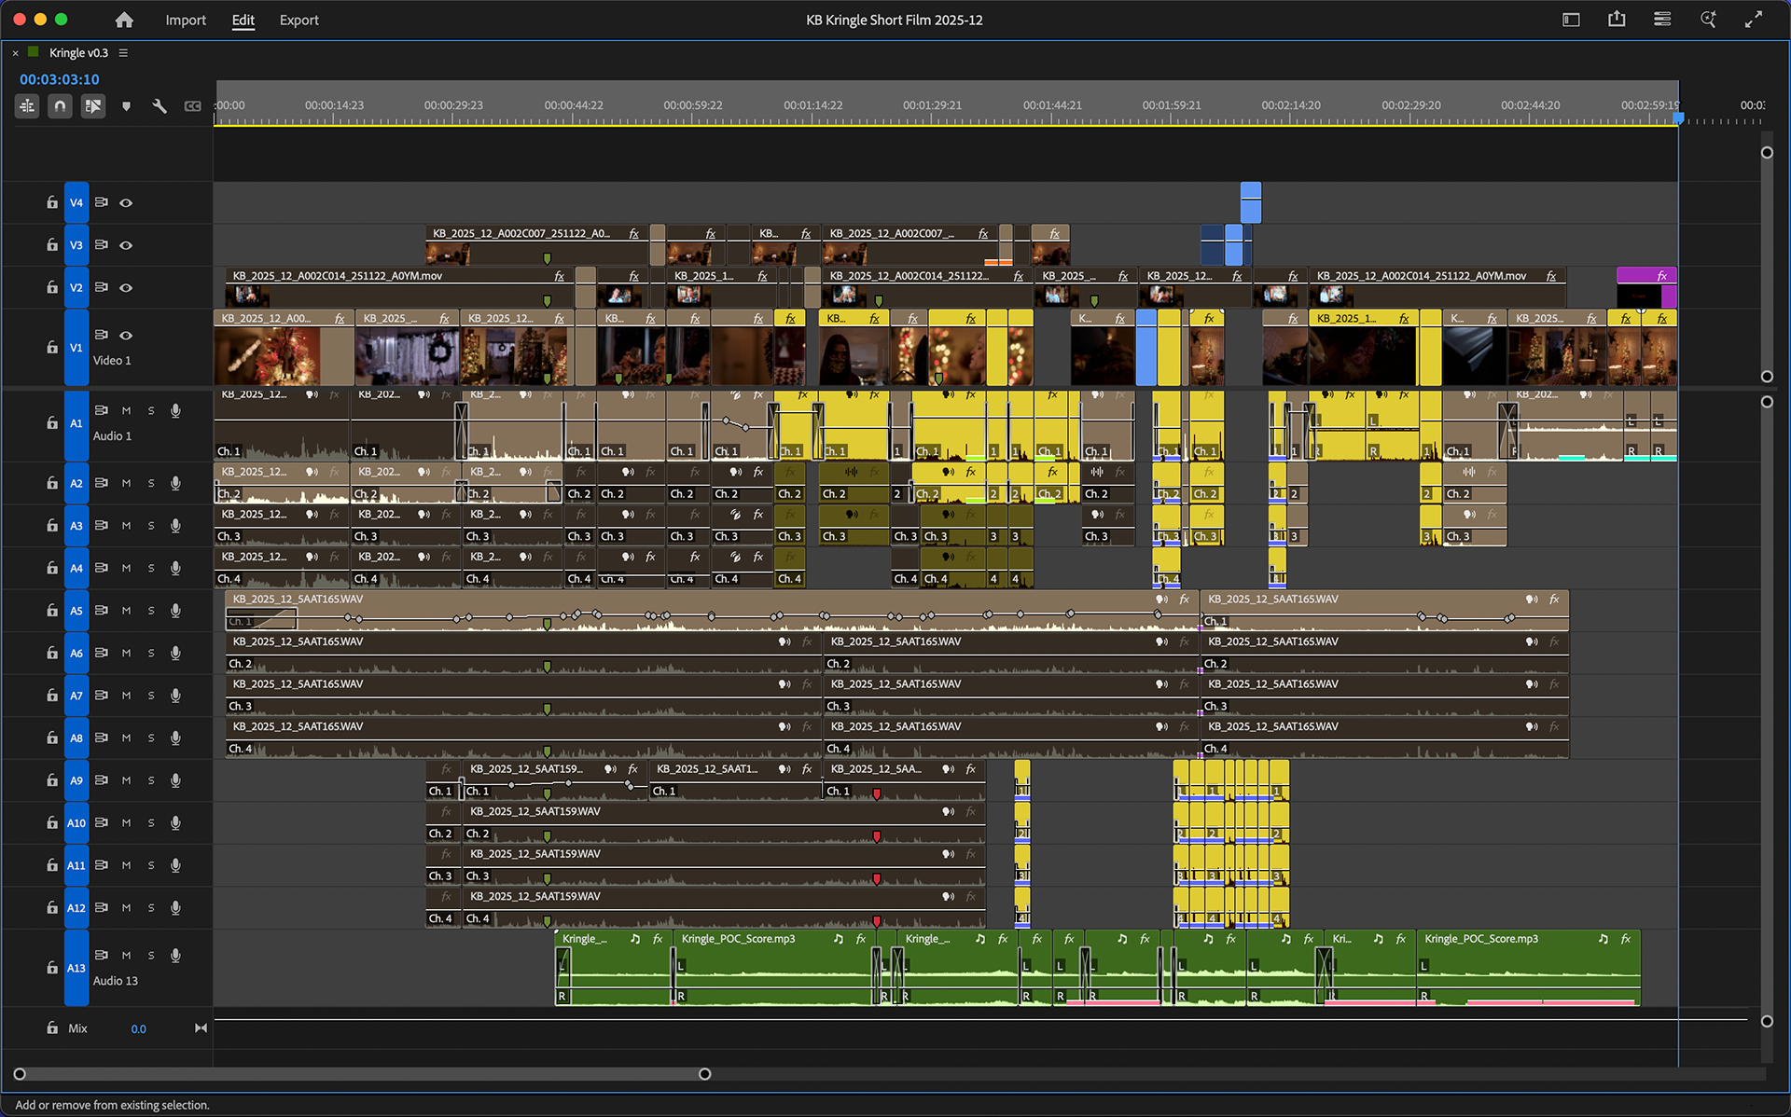Toggle lock icon on audio track A5
Image resolution: width=1791 pixels, height=1117 pixels.
coord(52,610)
